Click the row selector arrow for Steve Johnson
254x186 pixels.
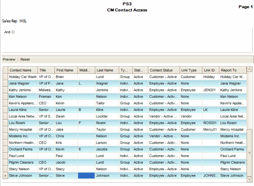pyautogui.click(x=5, y=176)
